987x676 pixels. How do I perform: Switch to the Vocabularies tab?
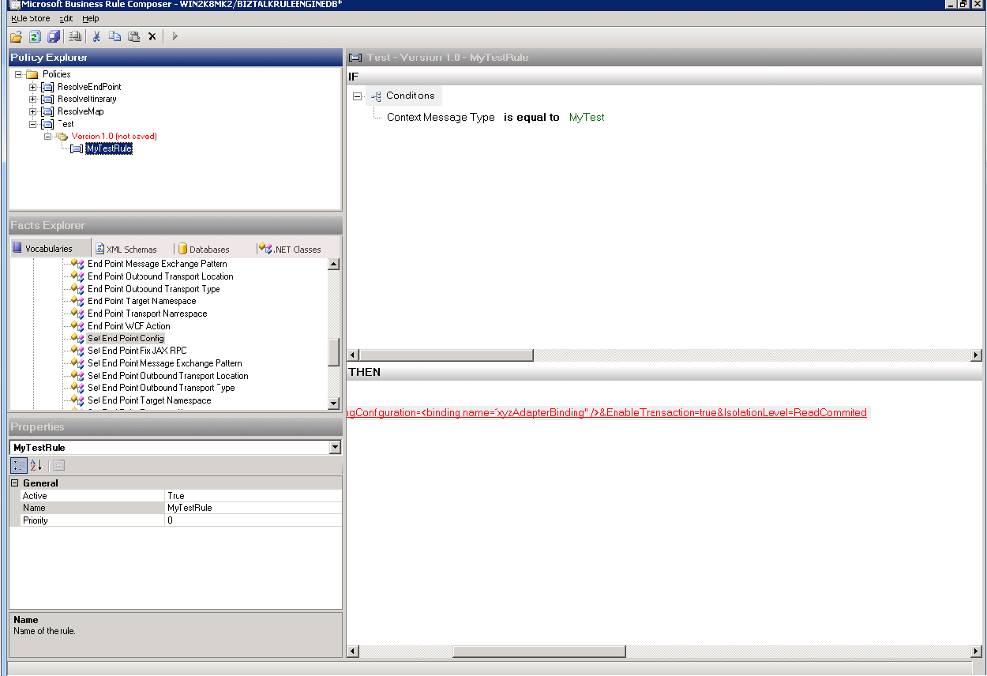click(50, 249)
